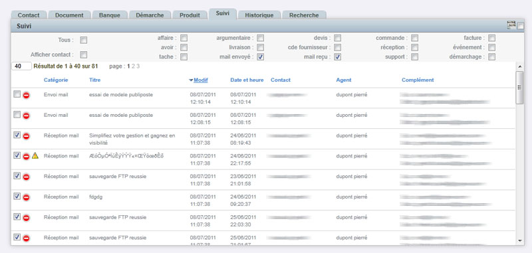Delete the garbled-title Réception mail row
This screenshot has height=253, width=532.
26,156
